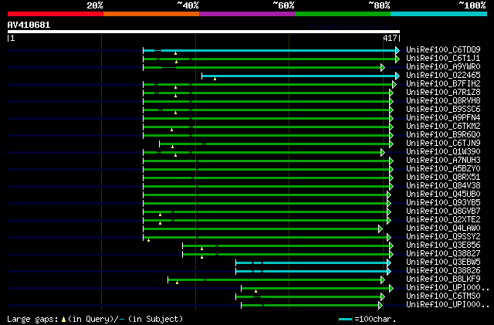Select the UniRef100_A5BZY0 label
This screenshot has height=325, width=494.
click(x=443, y=168)
